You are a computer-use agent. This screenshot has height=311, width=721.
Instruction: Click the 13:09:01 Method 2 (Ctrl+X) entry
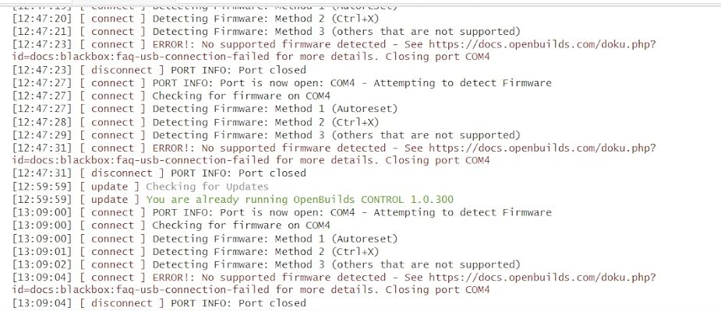(265, 251)
